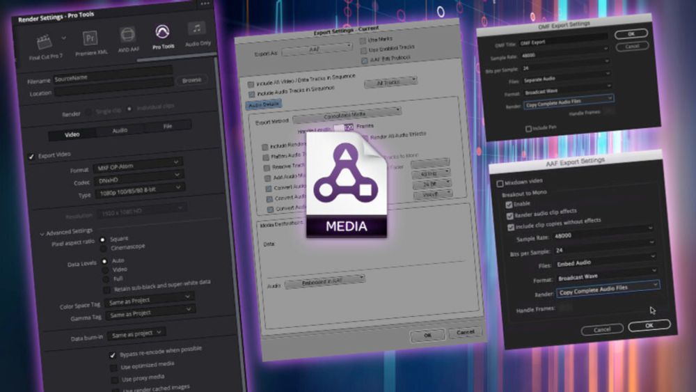Collapse the Advanced Settings section

42,234
